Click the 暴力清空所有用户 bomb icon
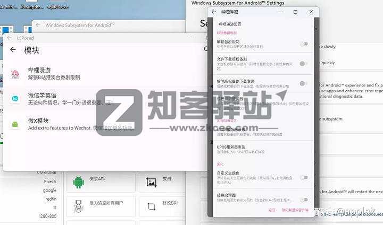The width and height of the screenshot is (383, 225). click(78, 206)
